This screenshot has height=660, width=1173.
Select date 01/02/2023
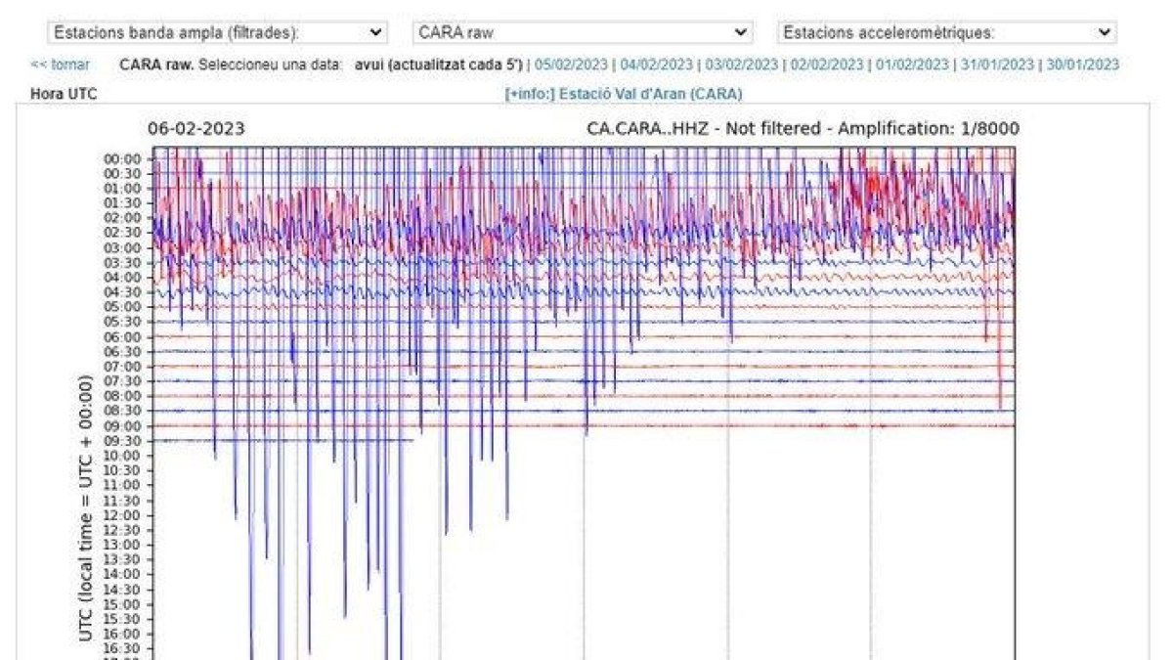912,65
